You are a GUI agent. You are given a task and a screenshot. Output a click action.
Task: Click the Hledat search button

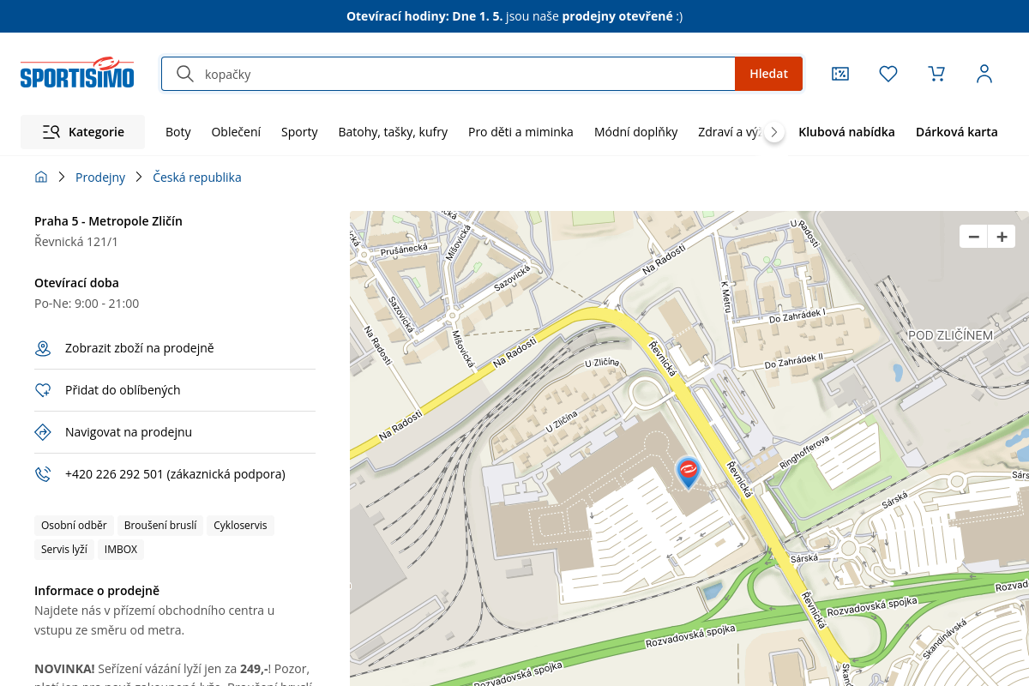tap(768, 74)
